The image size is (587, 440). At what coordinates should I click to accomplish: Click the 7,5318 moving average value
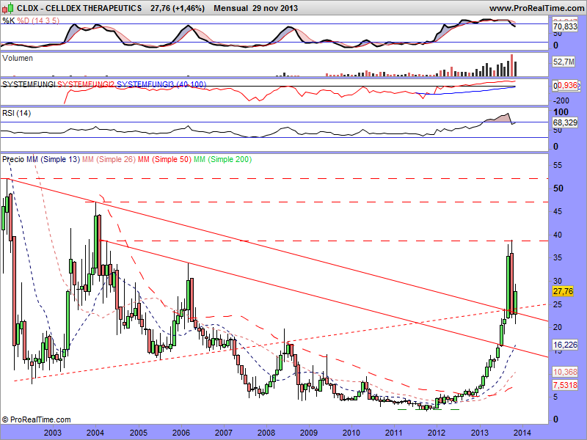pos(565,385)
